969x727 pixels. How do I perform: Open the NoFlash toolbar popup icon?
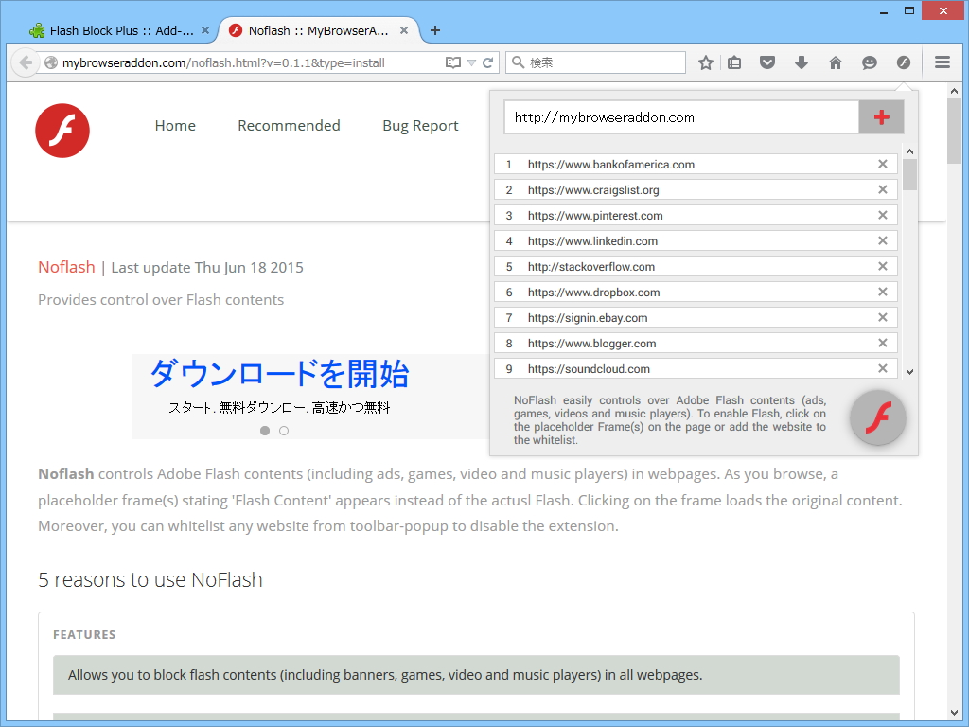tap(903, 62)
